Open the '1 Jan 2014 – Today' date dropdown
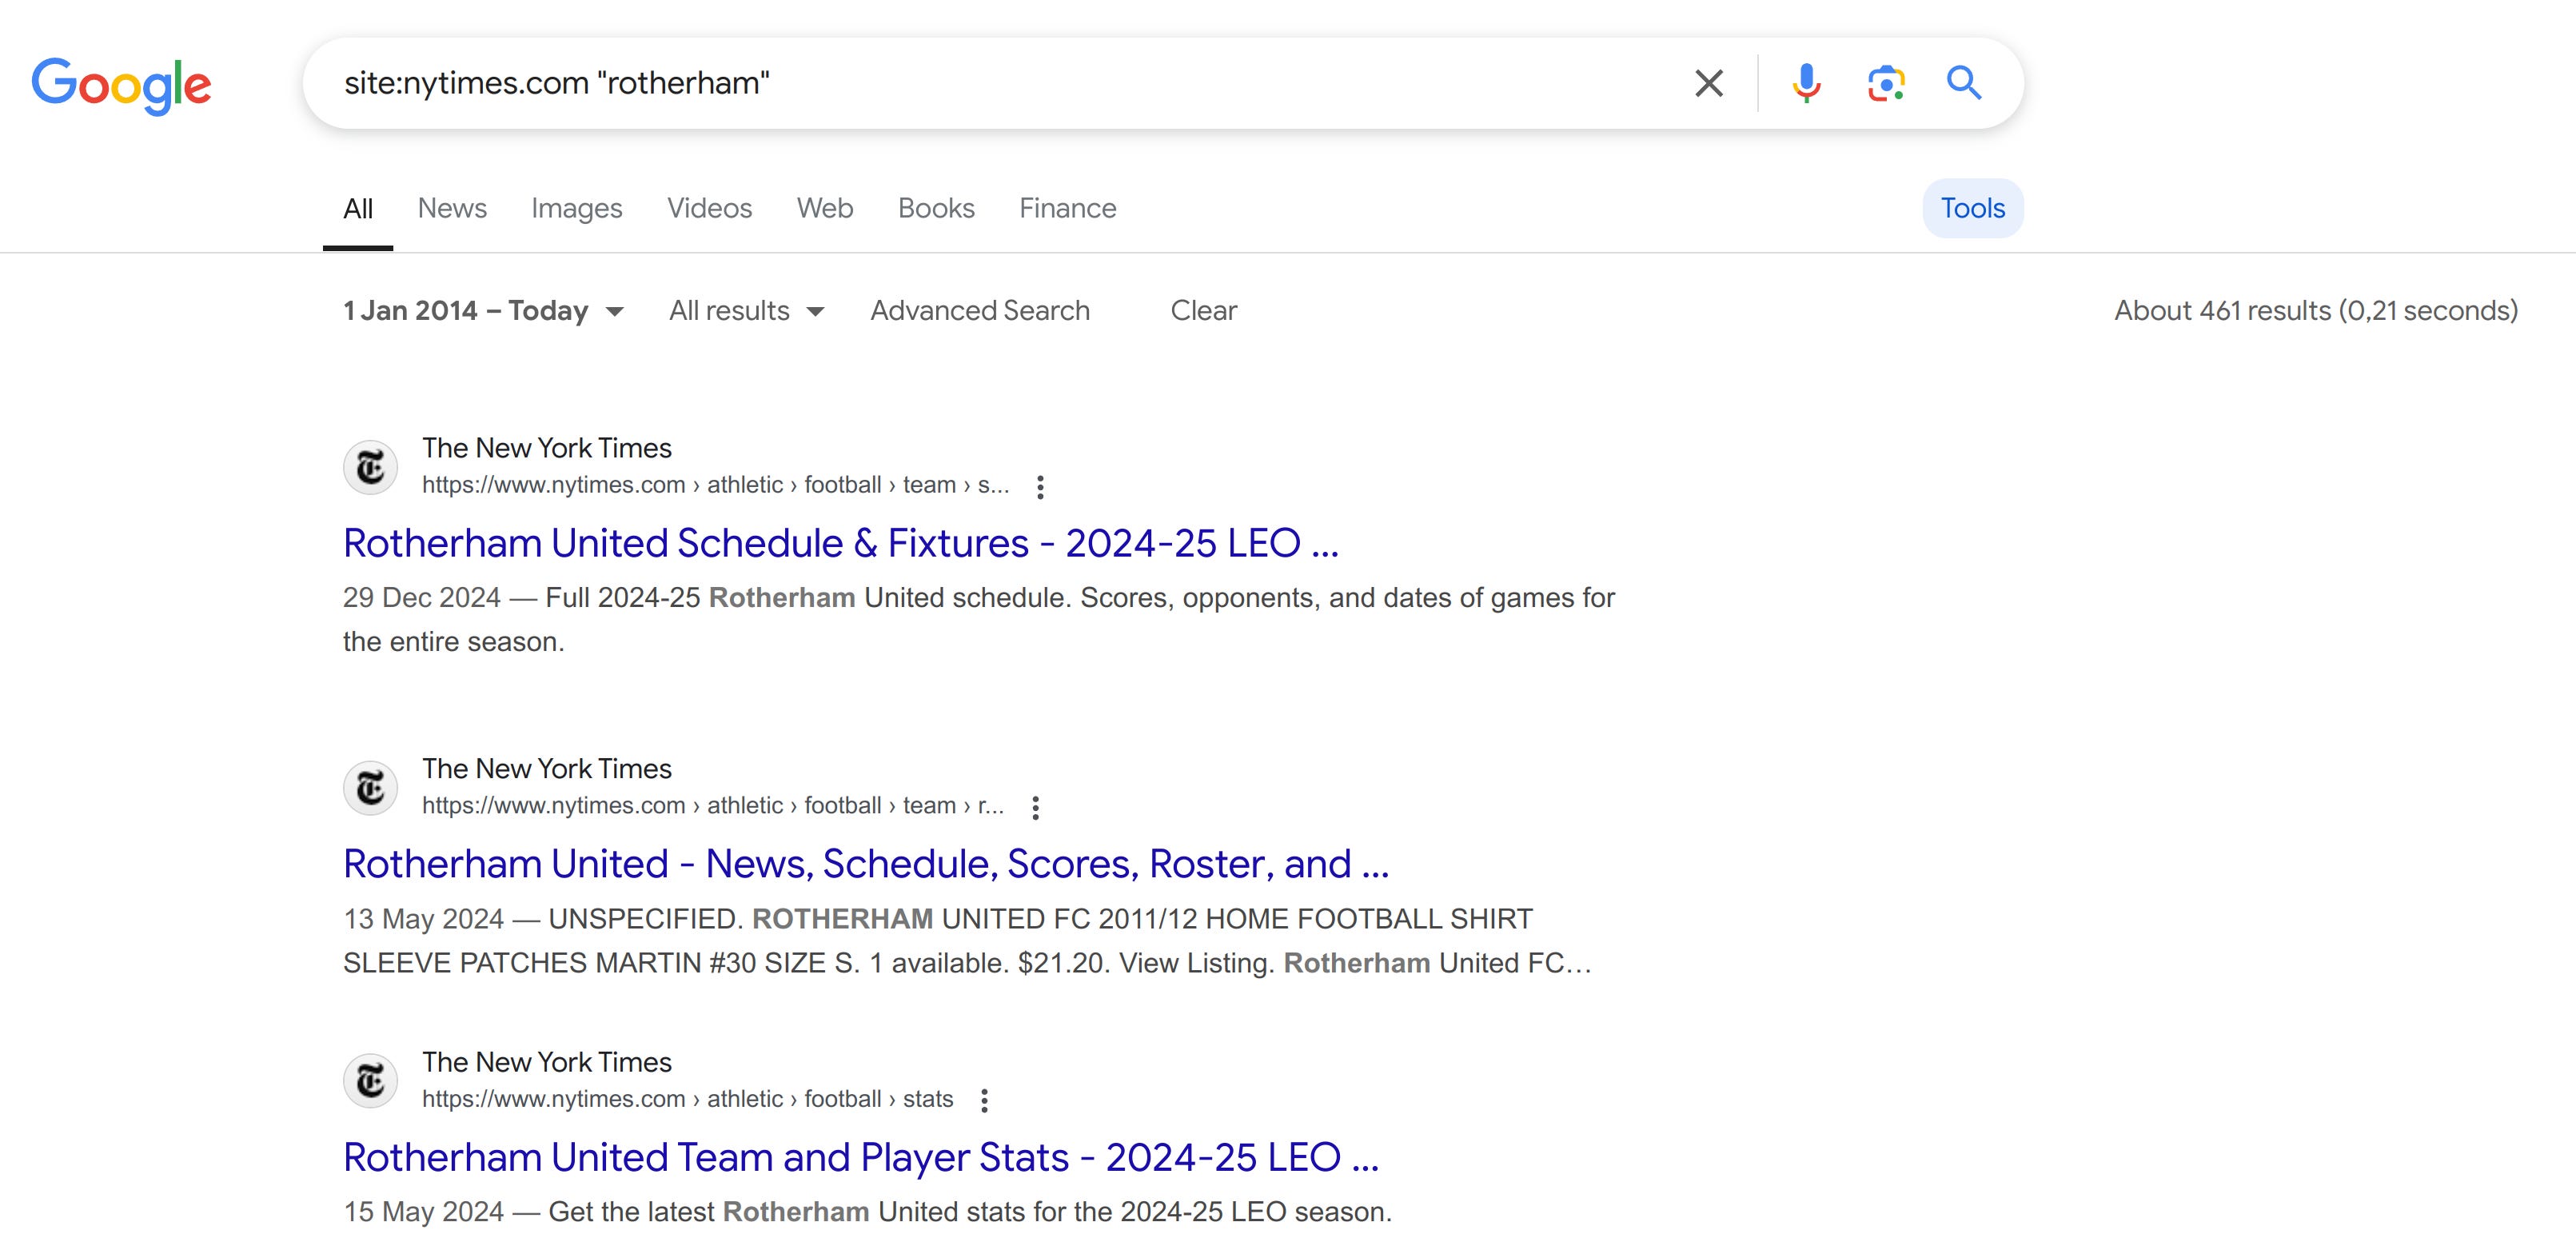 (x=483, y=311)
